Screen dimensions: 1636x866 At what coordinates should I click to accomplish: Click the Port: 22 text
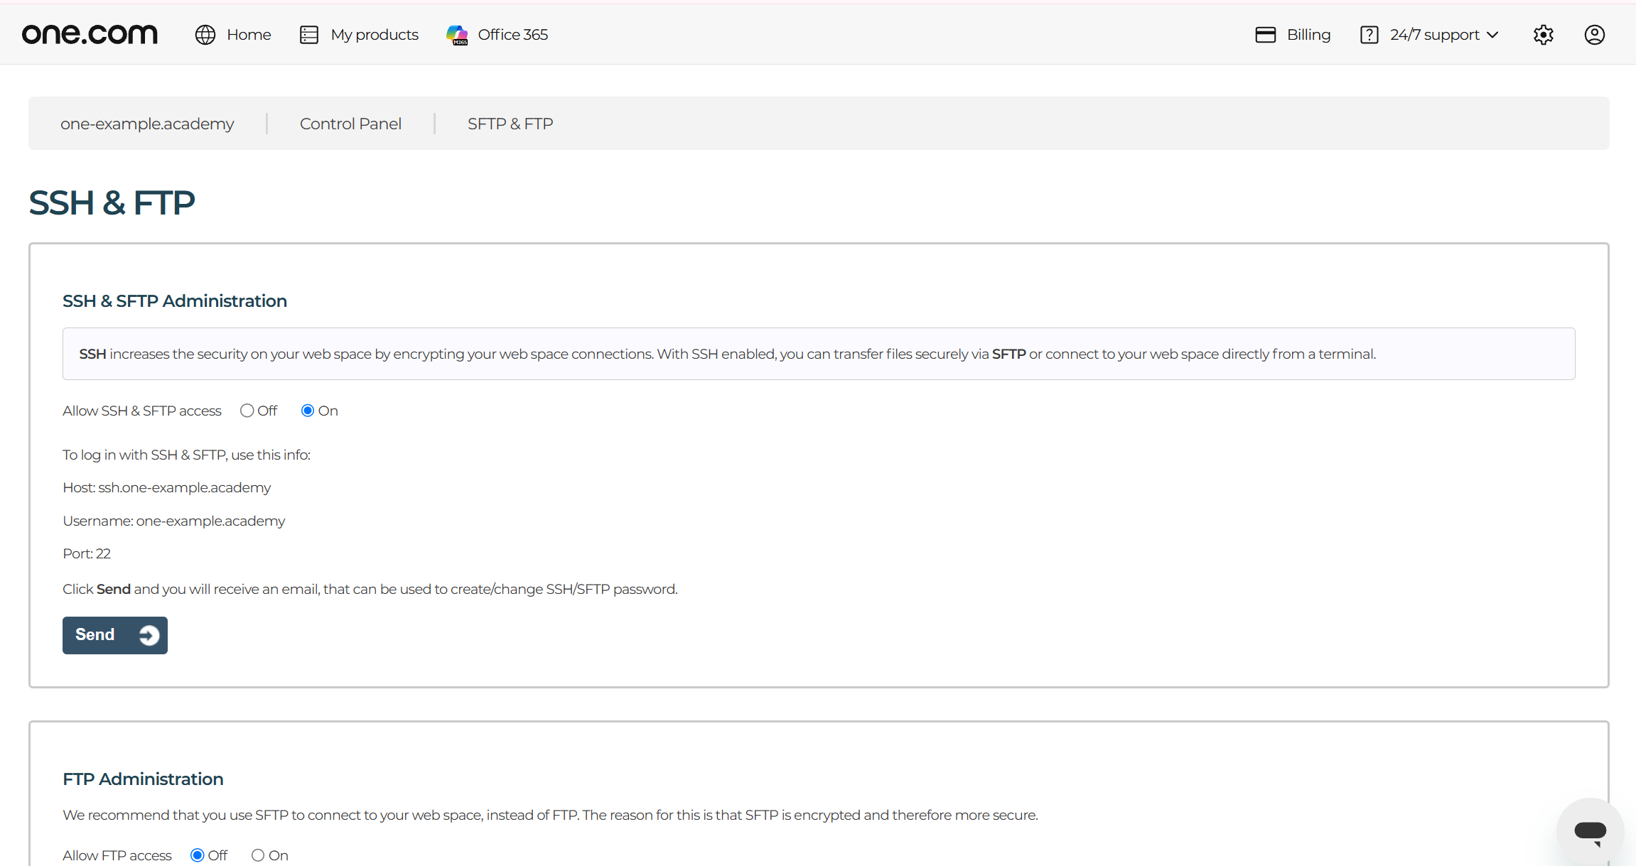87,553
